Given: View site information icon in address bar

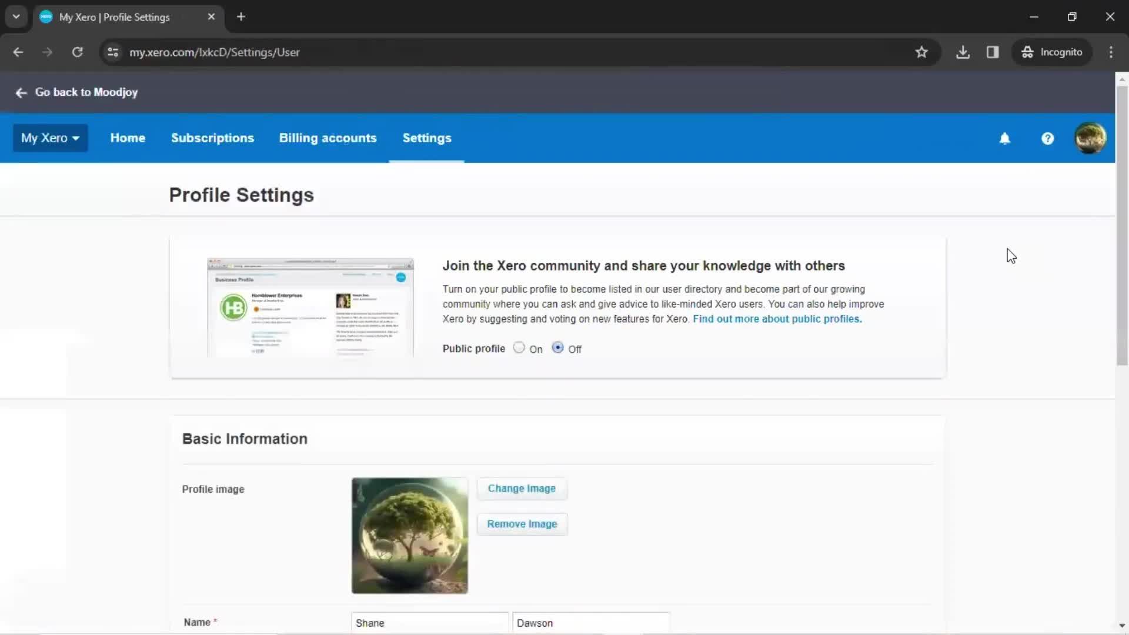Looking at the screenshot, I should tap(113, 52).
